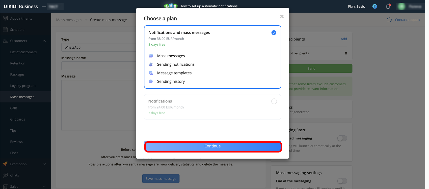Image resolution: width=429 pixels, height=189 pixels.
Task: Click the Message name input field
Action: 99,66
